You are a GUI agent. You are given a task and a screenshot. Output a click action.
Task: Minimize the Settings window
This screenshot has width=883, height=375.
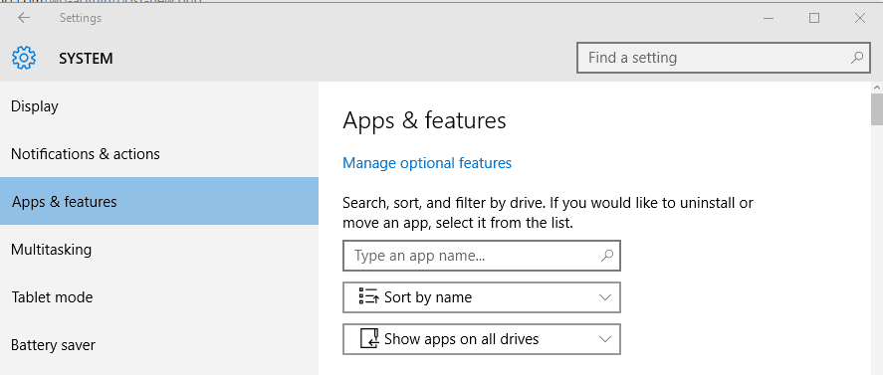coord(770,18)
